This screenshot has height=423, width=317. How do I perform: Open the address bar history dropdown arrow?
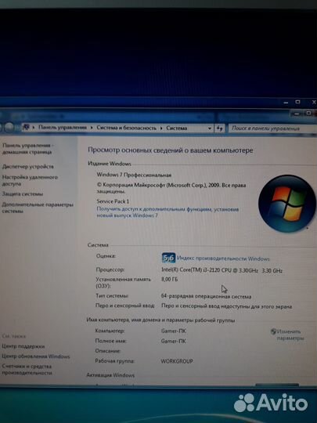[x=210, y=128]
